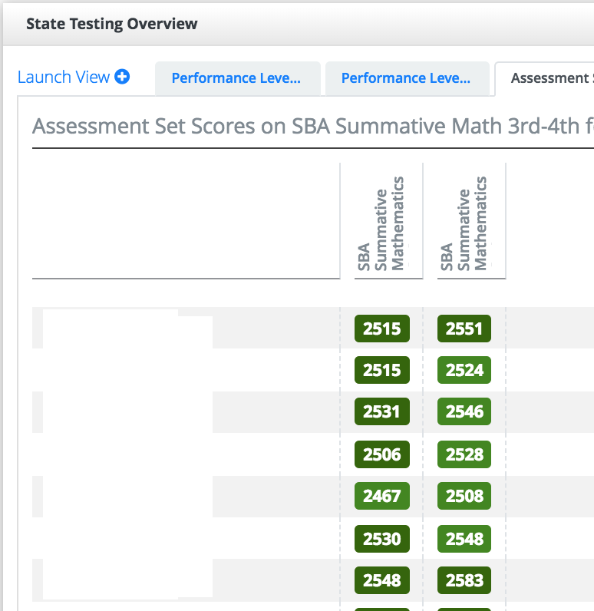Click the second SBA Summative Mathematics column header

[464, 223]
